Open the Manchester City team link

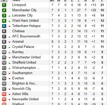point(24,10)
